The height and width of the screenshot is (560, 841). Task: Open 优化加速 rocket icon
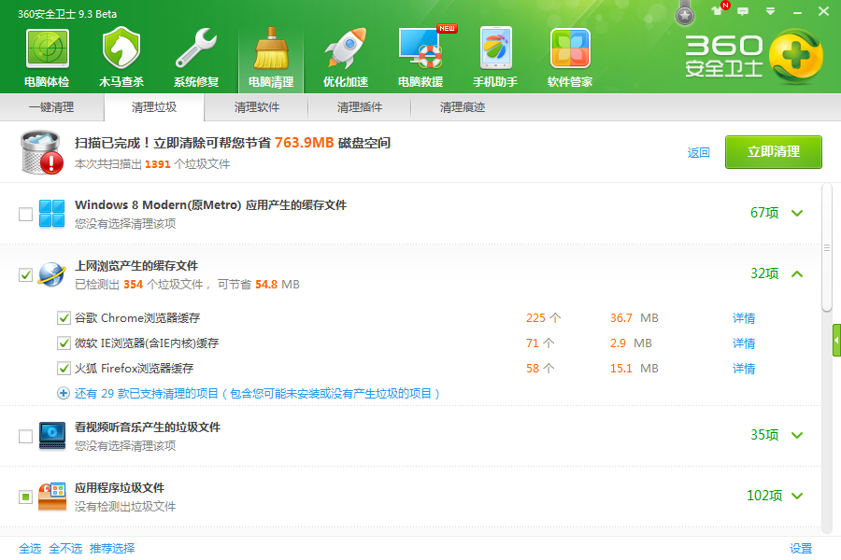pyautogui.click(x=346, y=49)
